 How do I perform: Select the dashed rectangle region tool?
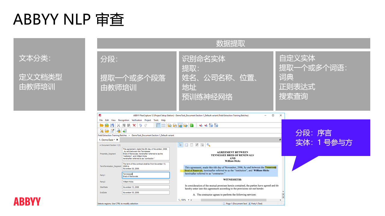point(186,145)
